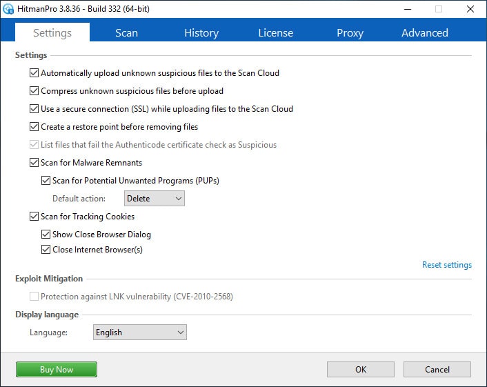Screen dimensions: 487x387
Task: Click the Reset settings link
Action: [x=446, y=265]
